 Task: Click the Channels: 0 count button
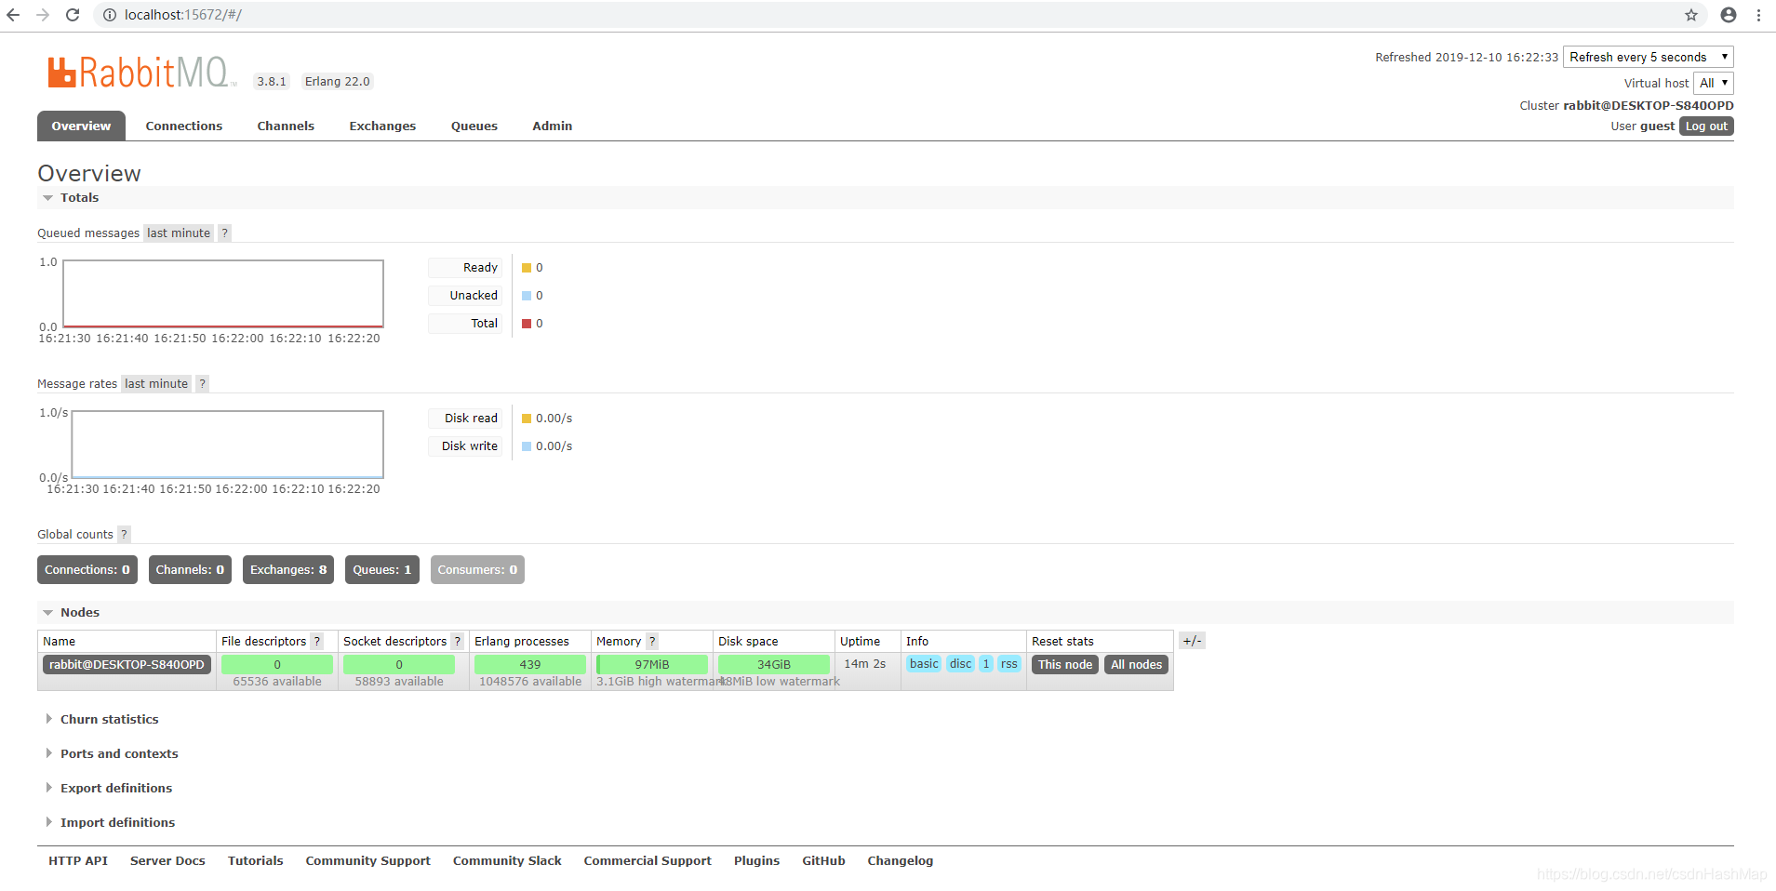point(190,570)
